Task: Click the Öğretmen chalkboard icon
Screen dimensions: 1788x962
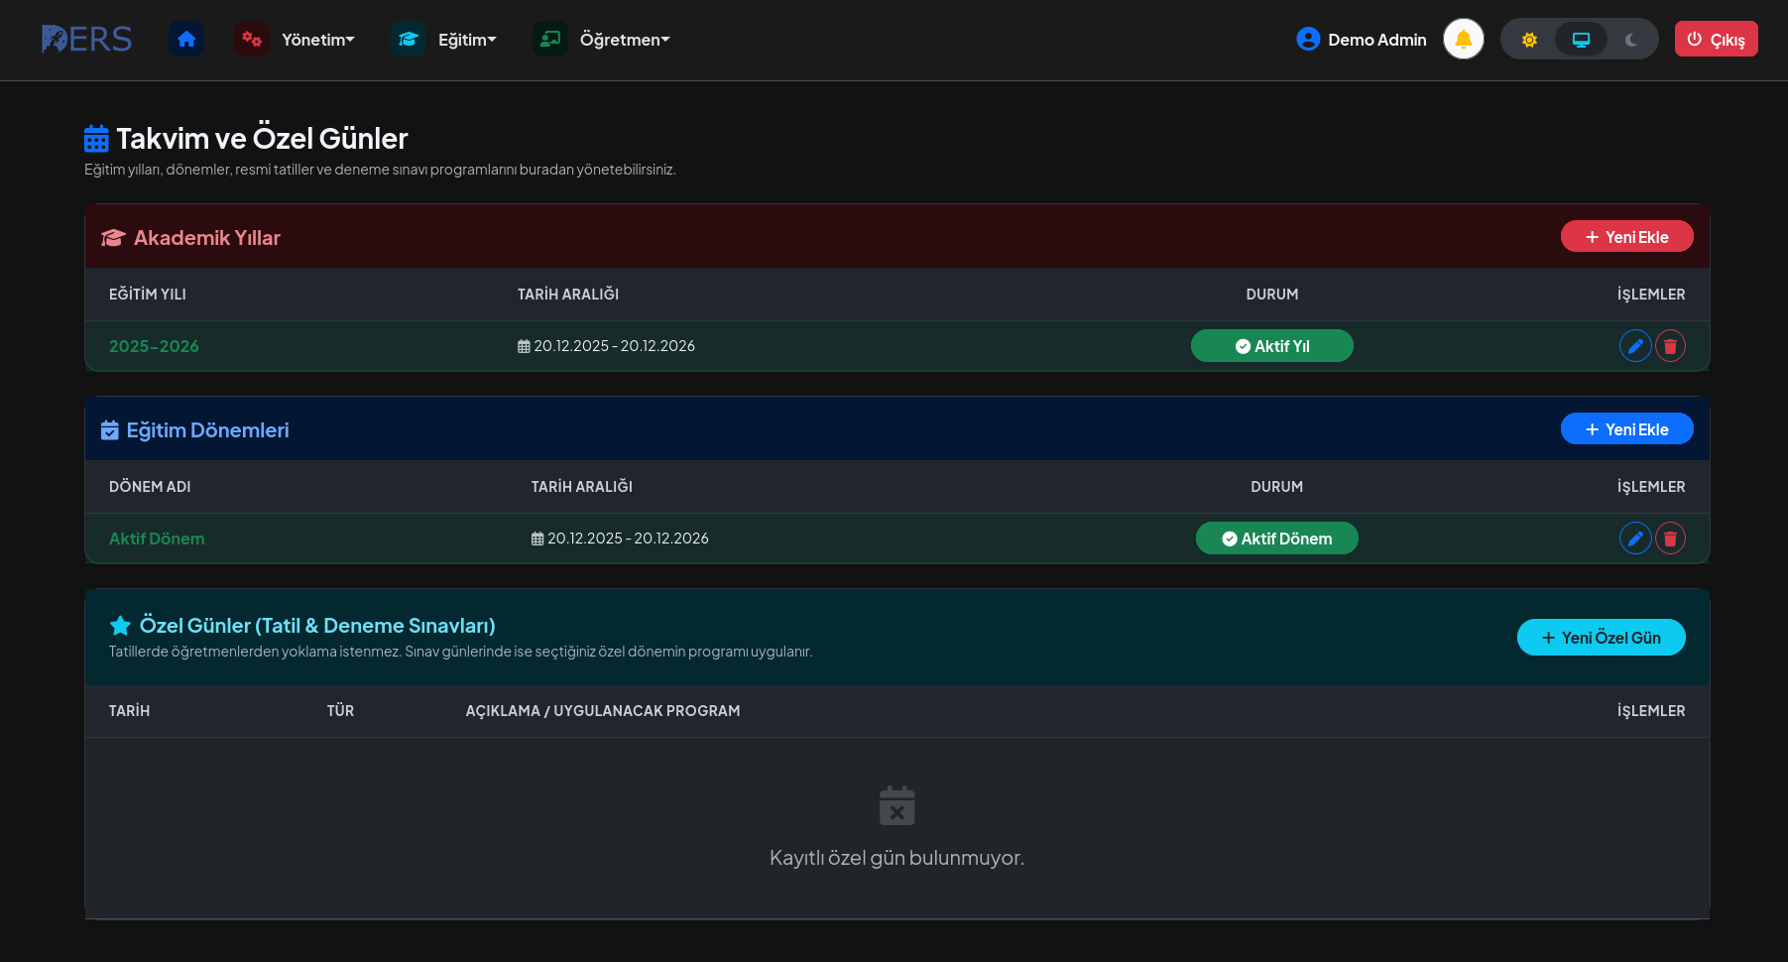Action: coord(550,40)
